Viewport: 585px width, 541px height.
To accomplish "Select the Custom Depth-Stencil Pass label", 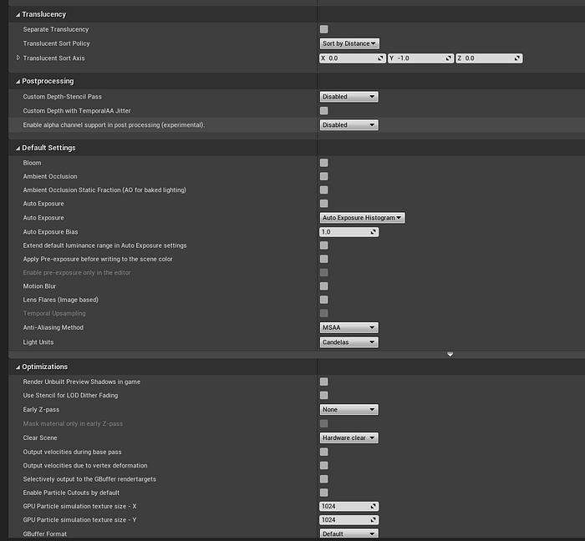I will tap(63, 97).
